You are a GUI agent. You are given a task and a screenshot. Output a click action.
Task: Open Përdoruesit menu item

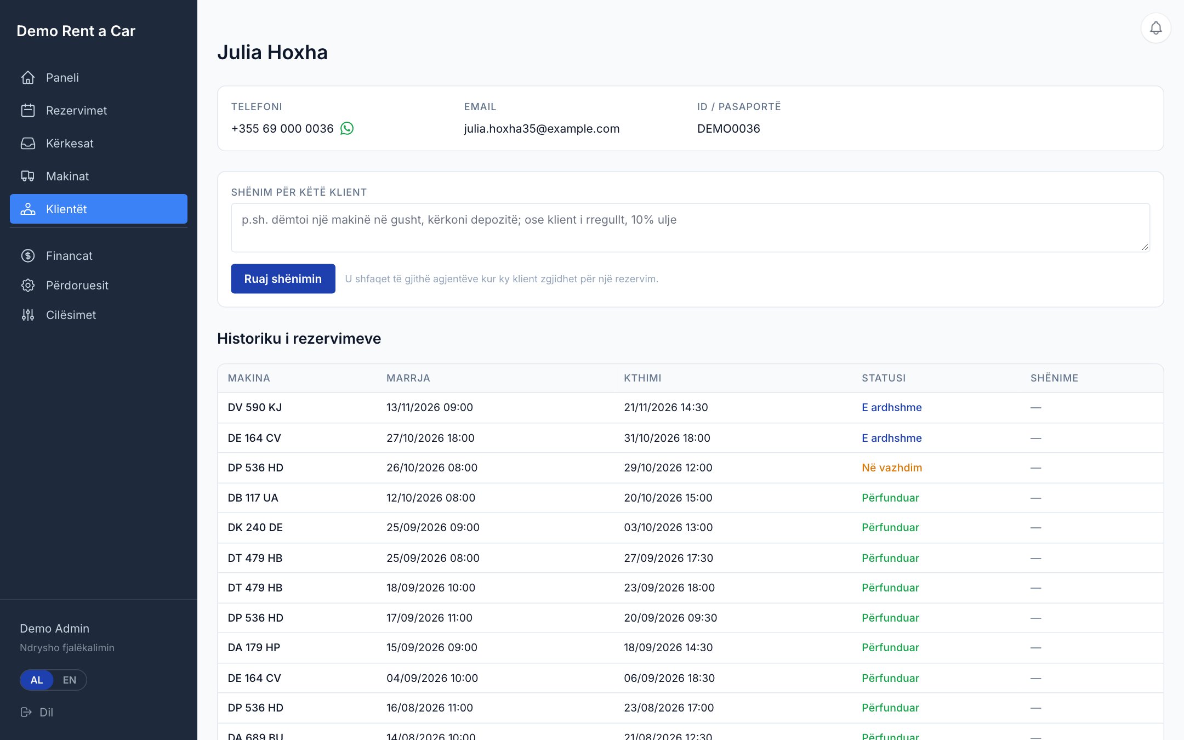[x=99, y=285]
